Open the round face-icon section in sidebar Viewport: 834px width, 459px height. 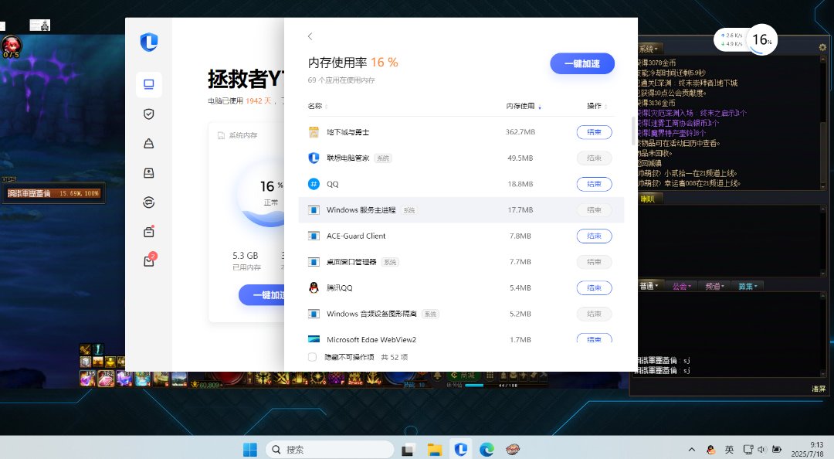149,202
